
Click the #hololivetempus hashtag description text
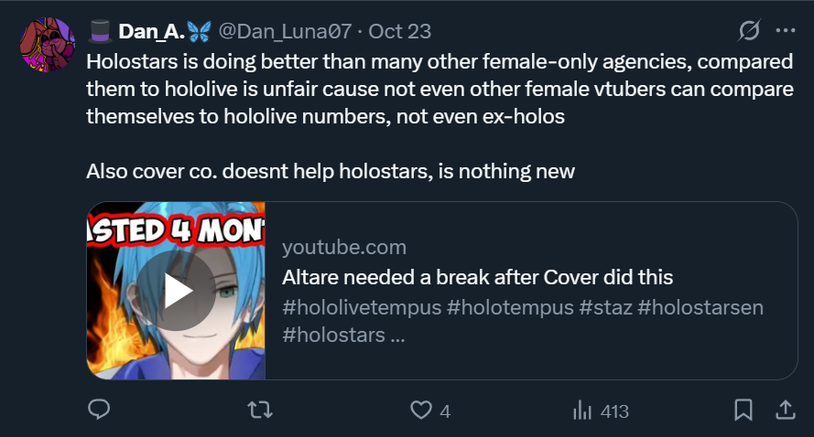(x=362, y=307)
